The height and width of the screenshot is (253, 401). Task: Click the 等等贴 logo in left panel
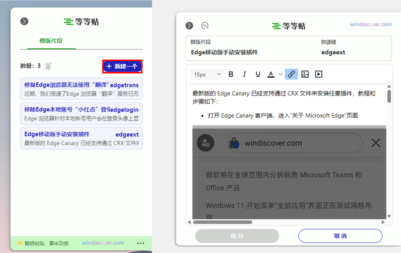pyautogui.click(x=81, y=21)
